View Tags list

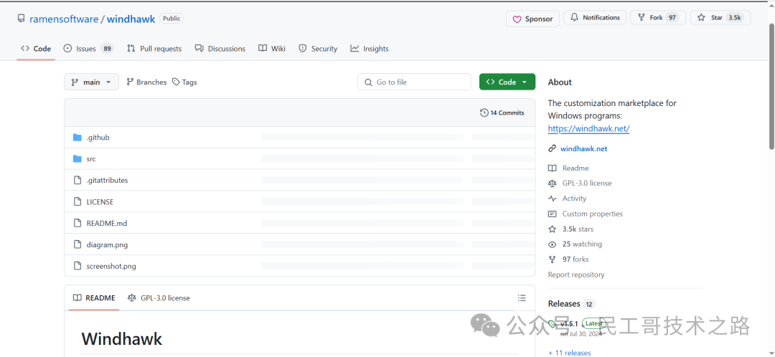184,82
